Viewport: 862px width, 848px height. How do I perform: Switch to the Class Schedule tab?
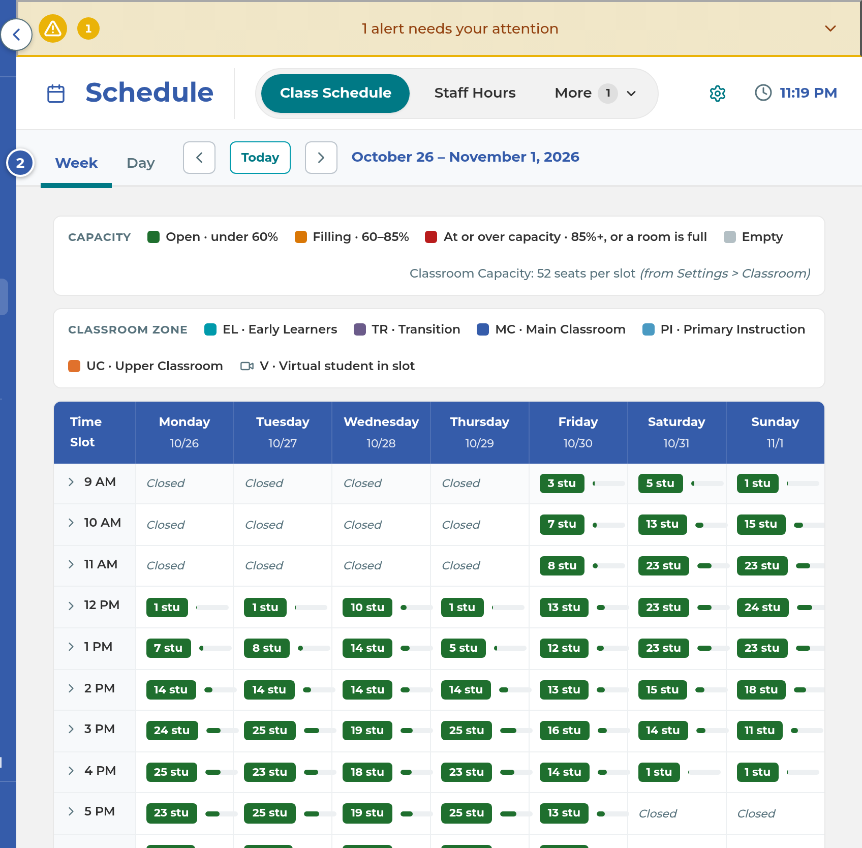tap(335, 93)
